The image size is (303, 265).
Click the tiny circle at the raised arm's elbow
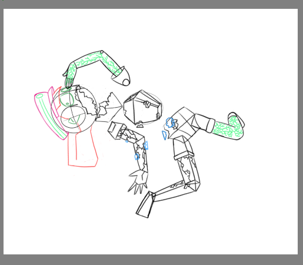[x=102, y=52]
